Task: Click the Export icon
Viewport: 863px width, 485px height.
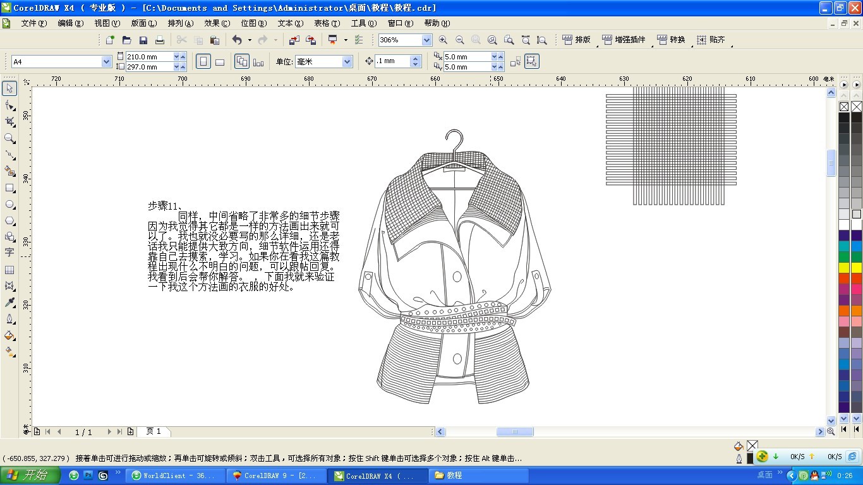Action: point(311,40)
